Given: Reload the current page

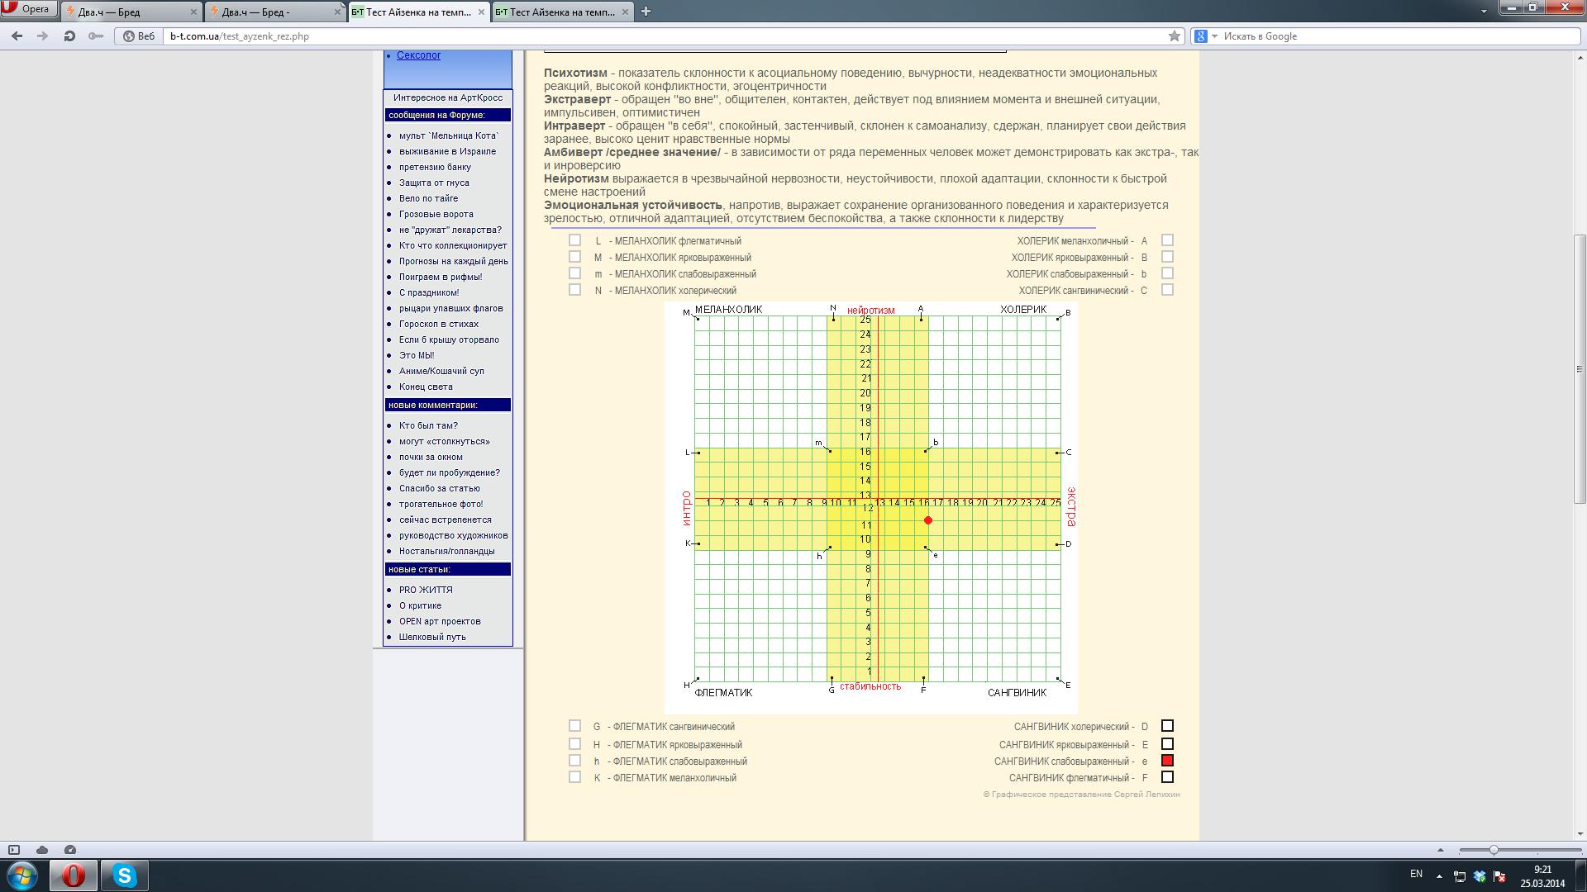Looking at the screenshot, I should (69, 36).
